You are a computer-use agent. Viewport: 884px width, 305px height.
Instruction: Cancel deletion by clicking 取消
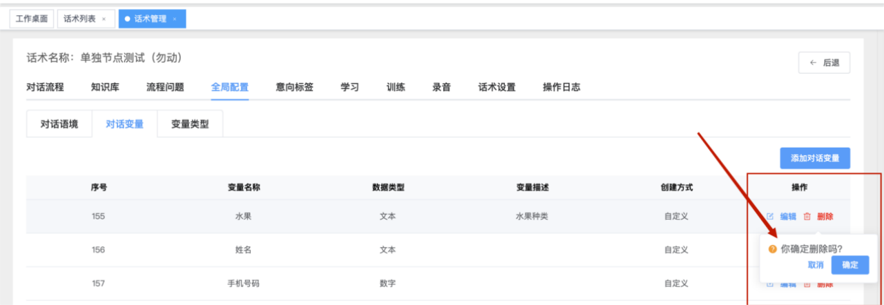pos(815,265)
